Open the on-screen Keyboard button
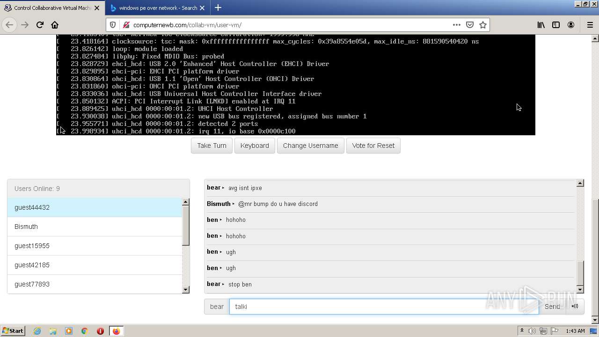This screenshot has height=337, width=599. click(255, 146)
